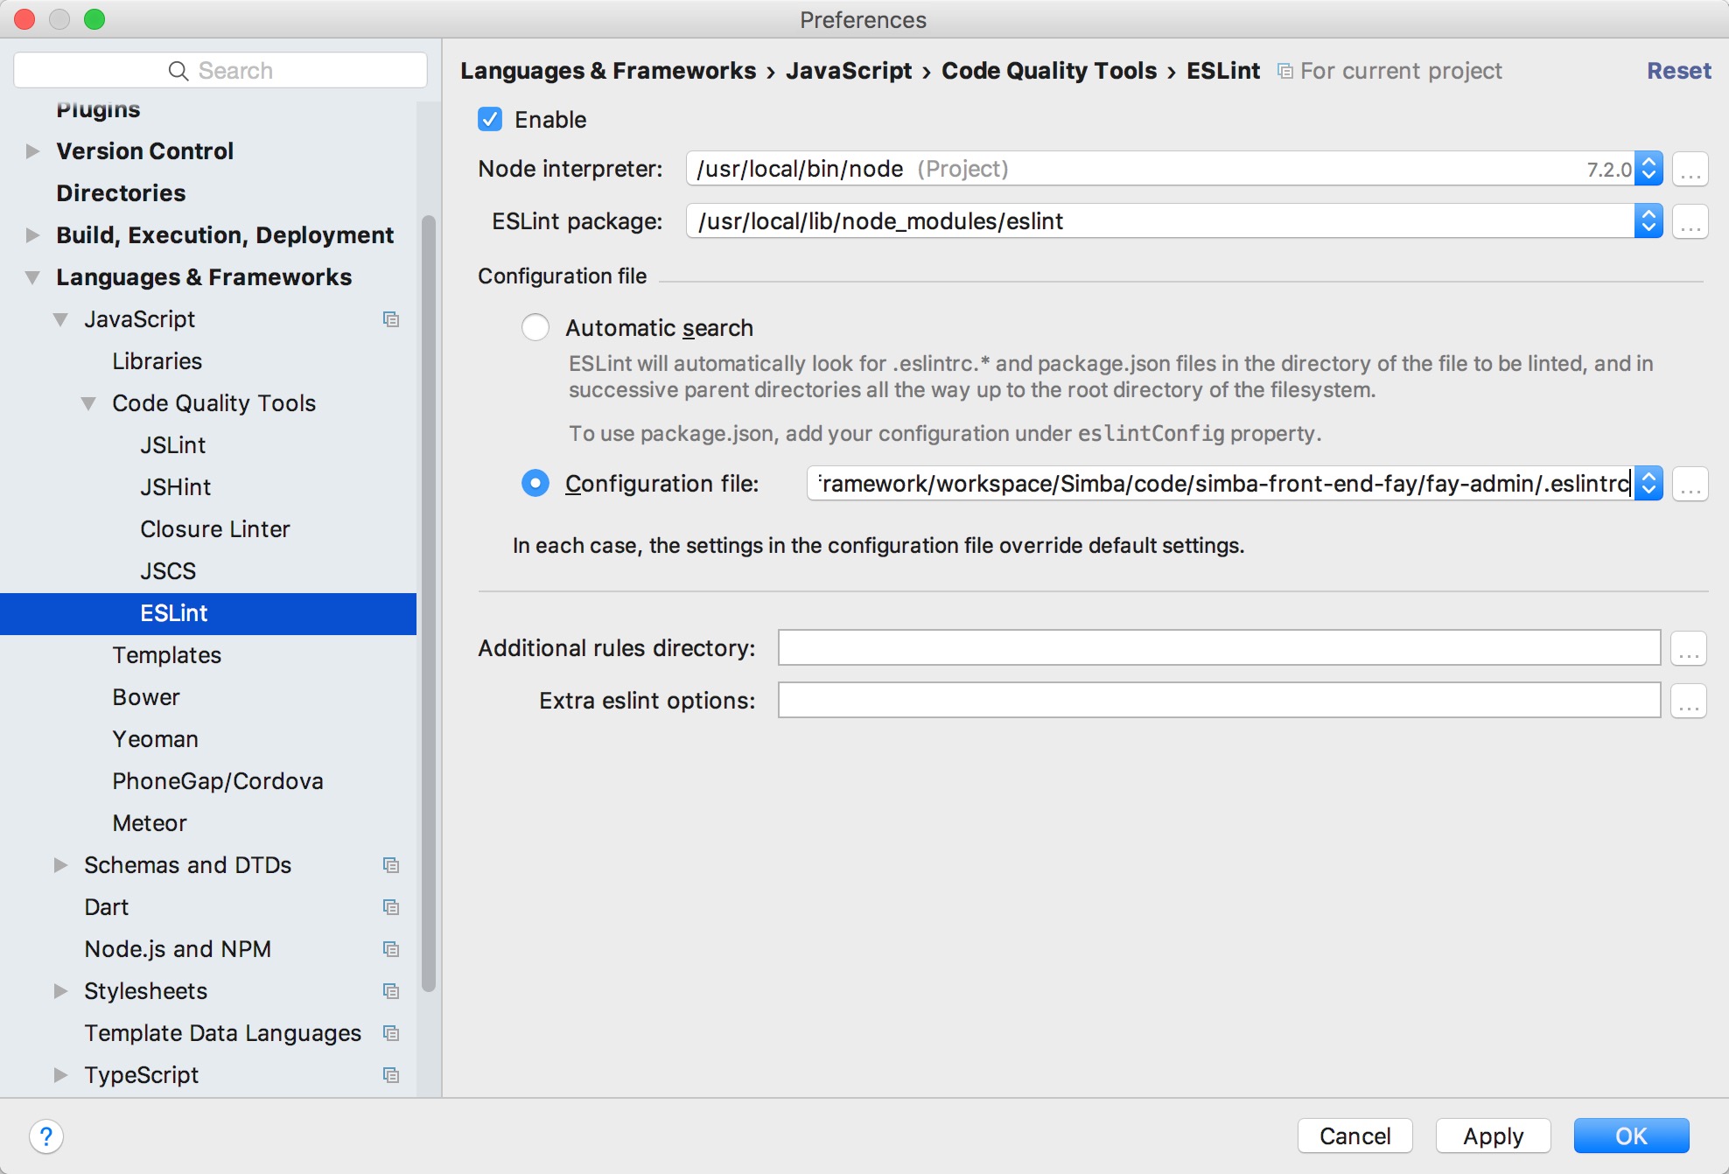
Task: Click project-level icon next to JavaScript
Action: (x=391, y=319)
